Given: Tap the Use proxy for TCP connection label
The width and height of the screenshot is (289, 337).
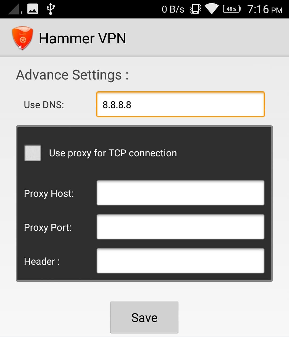Looking at the screenshot, I should [x=113, y=153].
